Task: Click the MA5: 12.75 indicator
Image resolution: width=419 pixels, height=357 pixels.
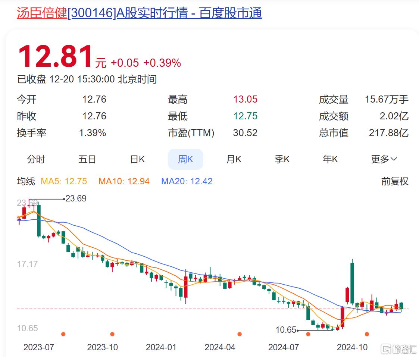Action: tap(64, 181)
